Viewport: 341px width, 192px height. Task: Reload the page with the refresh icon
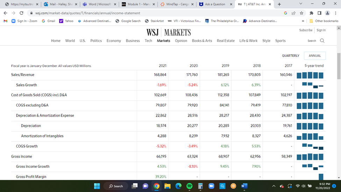21,13
